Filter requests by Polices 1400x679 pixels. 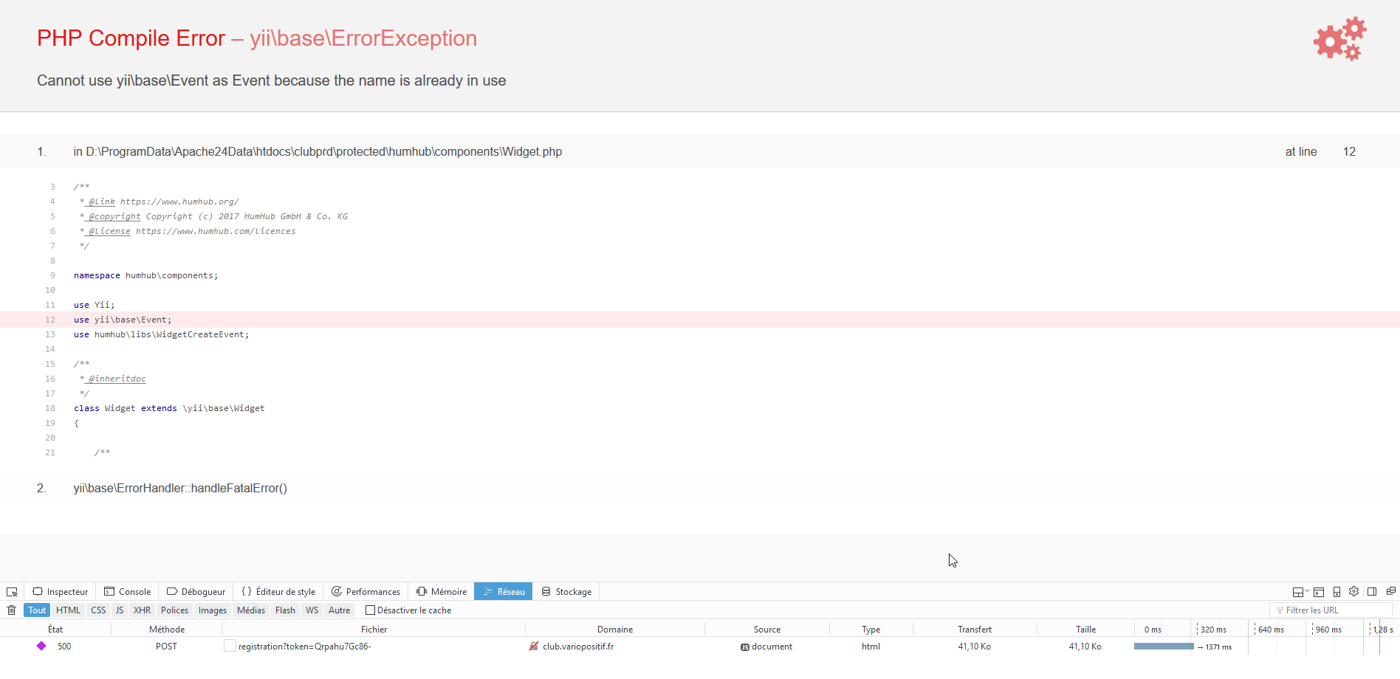point(174,610)
